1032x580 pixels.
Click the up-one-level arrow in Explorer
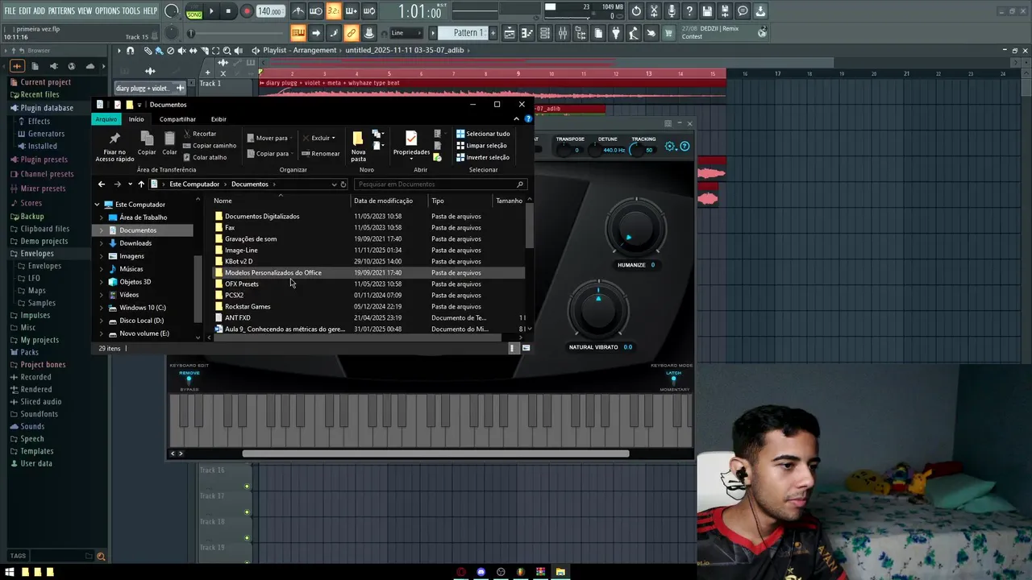[x=140, y=184]
